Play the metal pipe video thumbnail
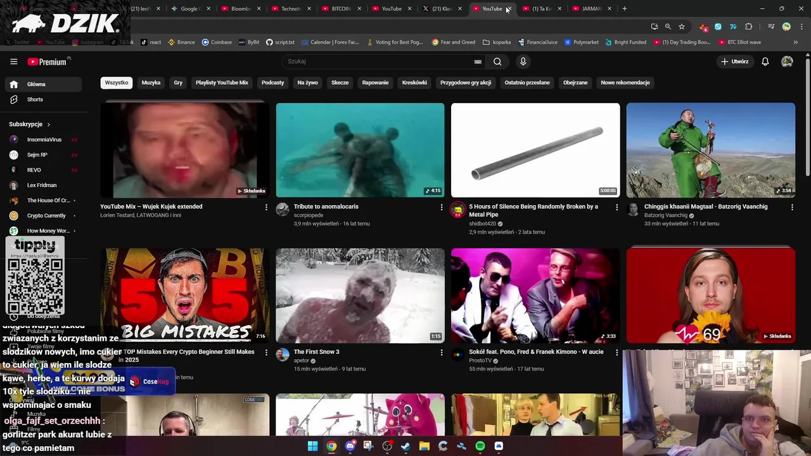 tap(535, 150)
